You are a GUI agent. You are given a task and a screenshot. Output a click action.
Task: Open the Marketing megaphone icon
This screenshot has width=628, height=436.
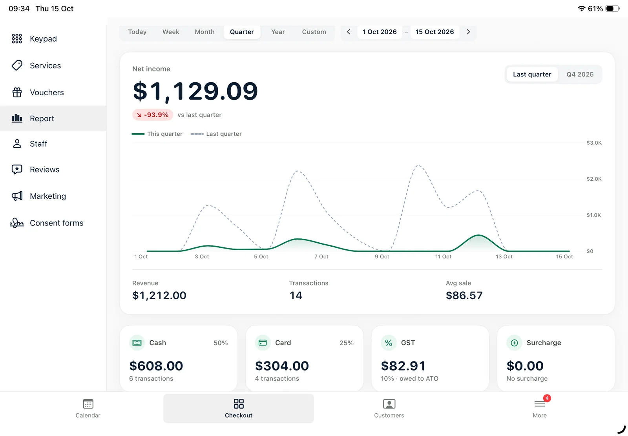17,196
